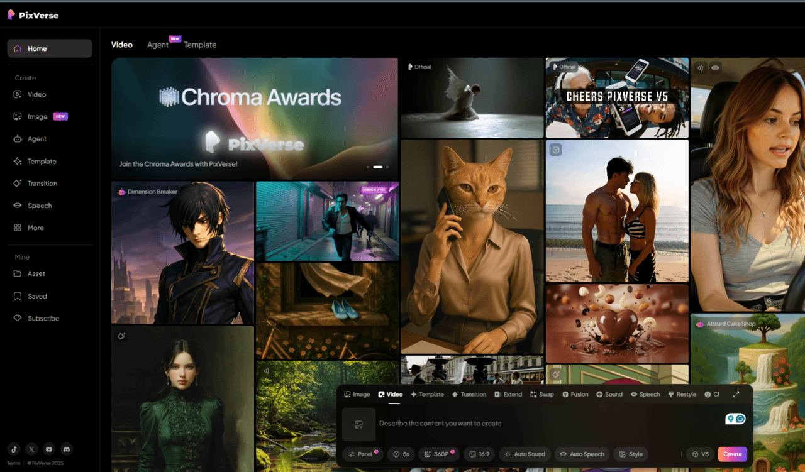Screen dimensions: 805x472
Task: Open the 5s duration dropdown
Action: (401, 454)
